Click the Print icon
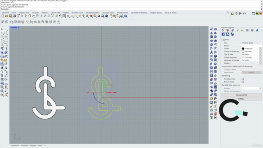Image resolution: width=263 pixels, height=148 pixels. pos(14,16)
